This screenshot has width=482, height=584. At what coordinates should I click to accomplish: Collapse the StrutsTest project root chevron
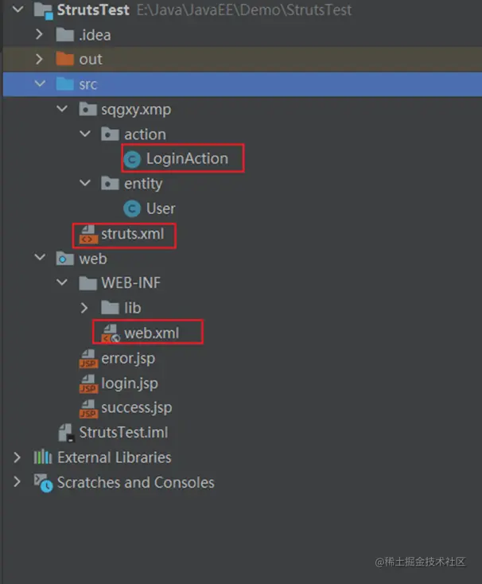[17, 10]
